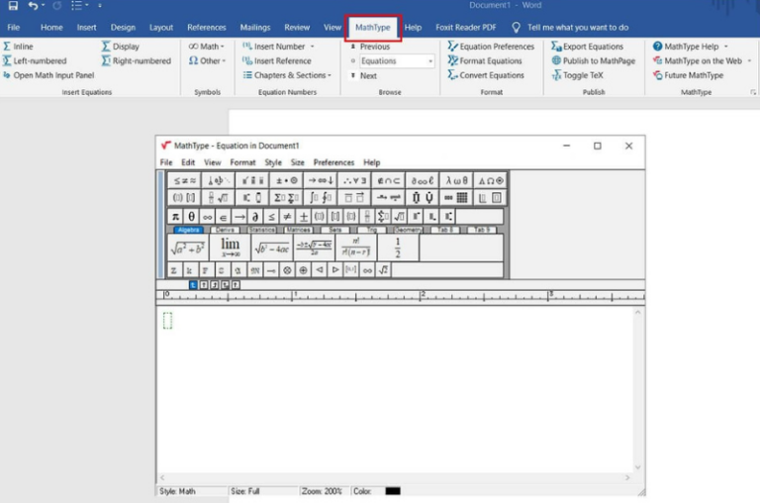760x503 pixels.
Task: Click Toggle TeX in Publish group
Action: 577,75
